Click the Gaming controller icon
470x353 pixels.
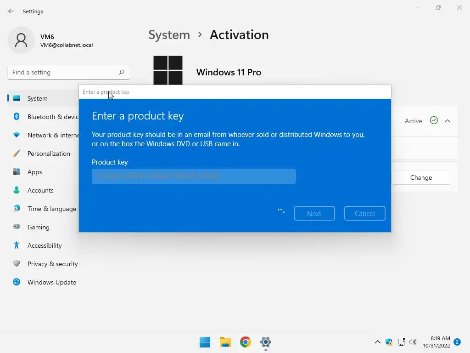17,227
